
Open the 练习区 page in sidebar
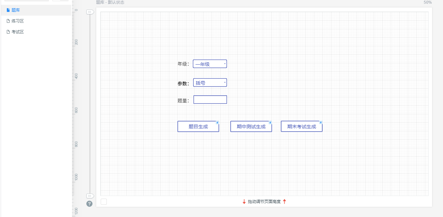tap(36, 21)
